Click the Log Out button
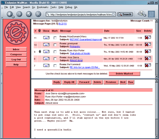Viewport: 159px width, 139px height. pyautogui.click(x=16, y=59)
